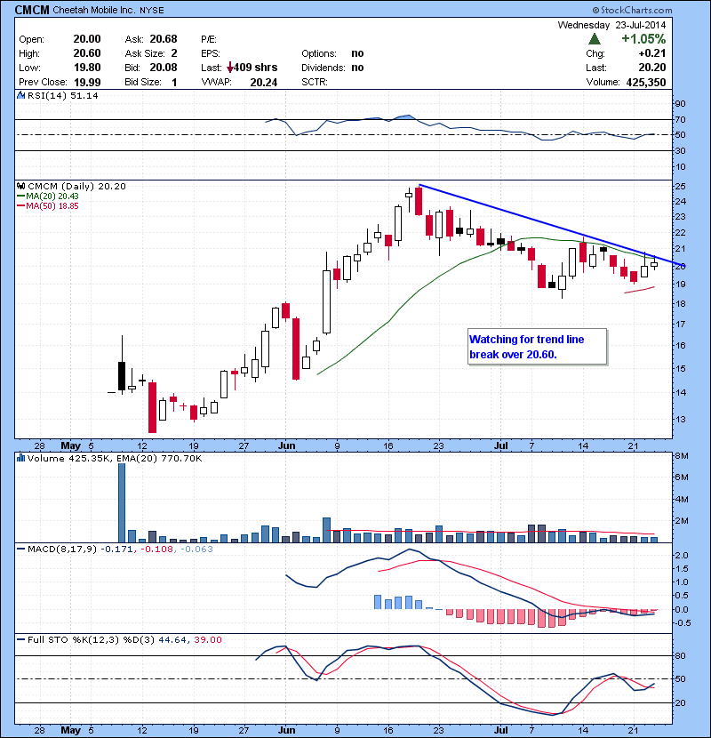Click the trend line annotation text box
711x738 pixels.
(x=538, y=347)
